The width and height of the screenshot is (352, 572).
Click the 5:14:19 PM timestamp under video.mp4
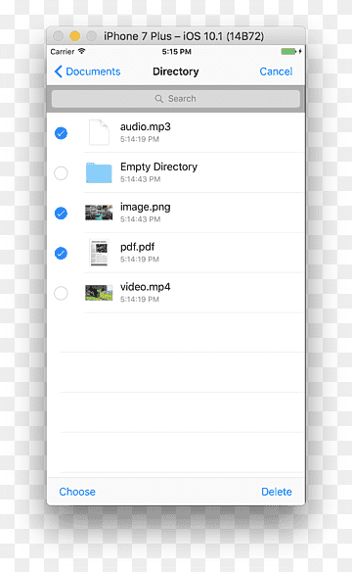coord(140,299)
